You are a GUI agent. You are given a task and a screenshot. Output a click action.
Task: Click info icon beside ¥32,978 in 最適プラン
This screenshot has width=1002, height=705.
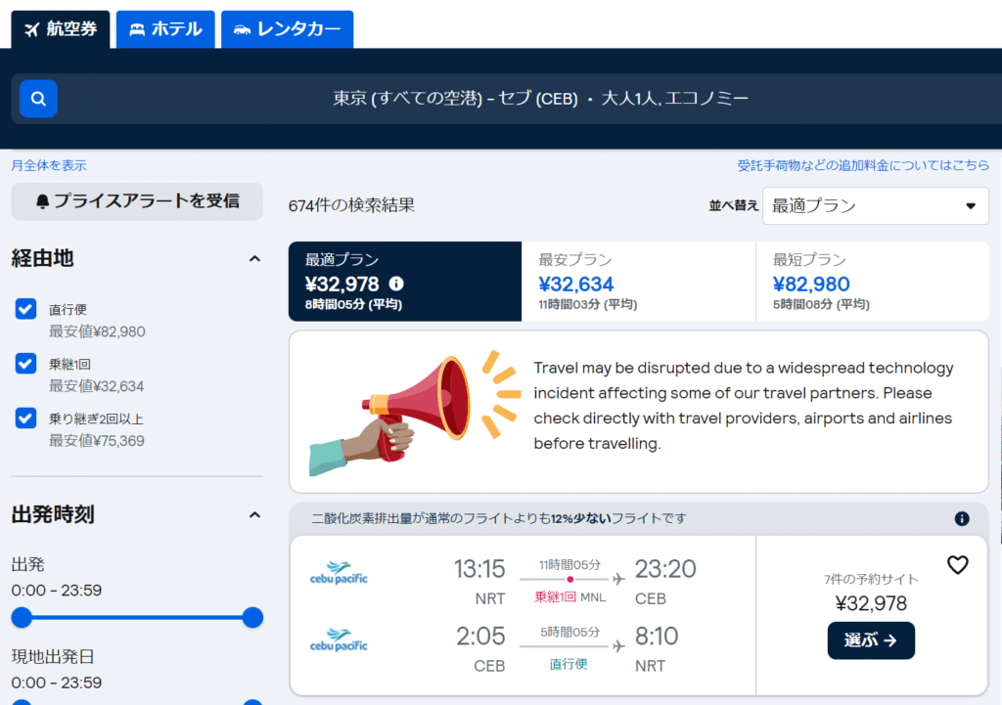[396, 284]
